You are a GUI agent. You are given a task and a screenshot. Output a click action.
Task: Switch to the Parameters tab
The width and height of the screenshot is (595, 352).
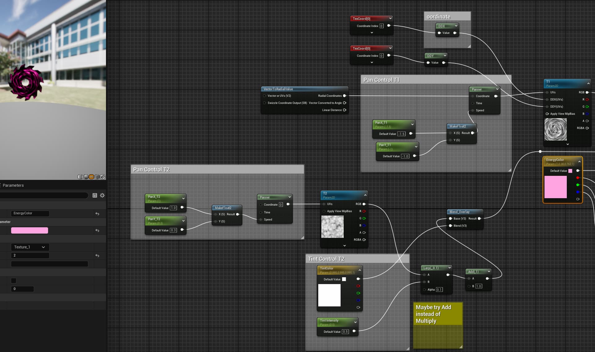coord(13,185)
